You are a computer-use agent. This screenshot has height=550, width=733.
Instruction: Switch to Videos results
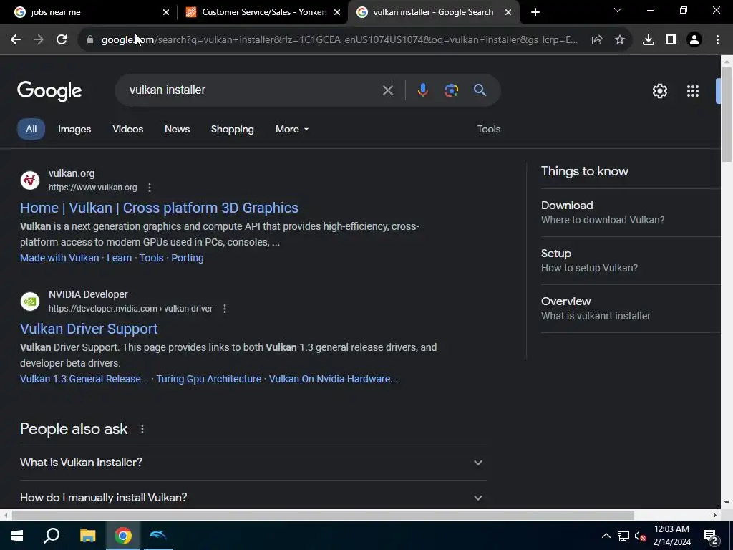pyautogui.click(x=127, y=129)
